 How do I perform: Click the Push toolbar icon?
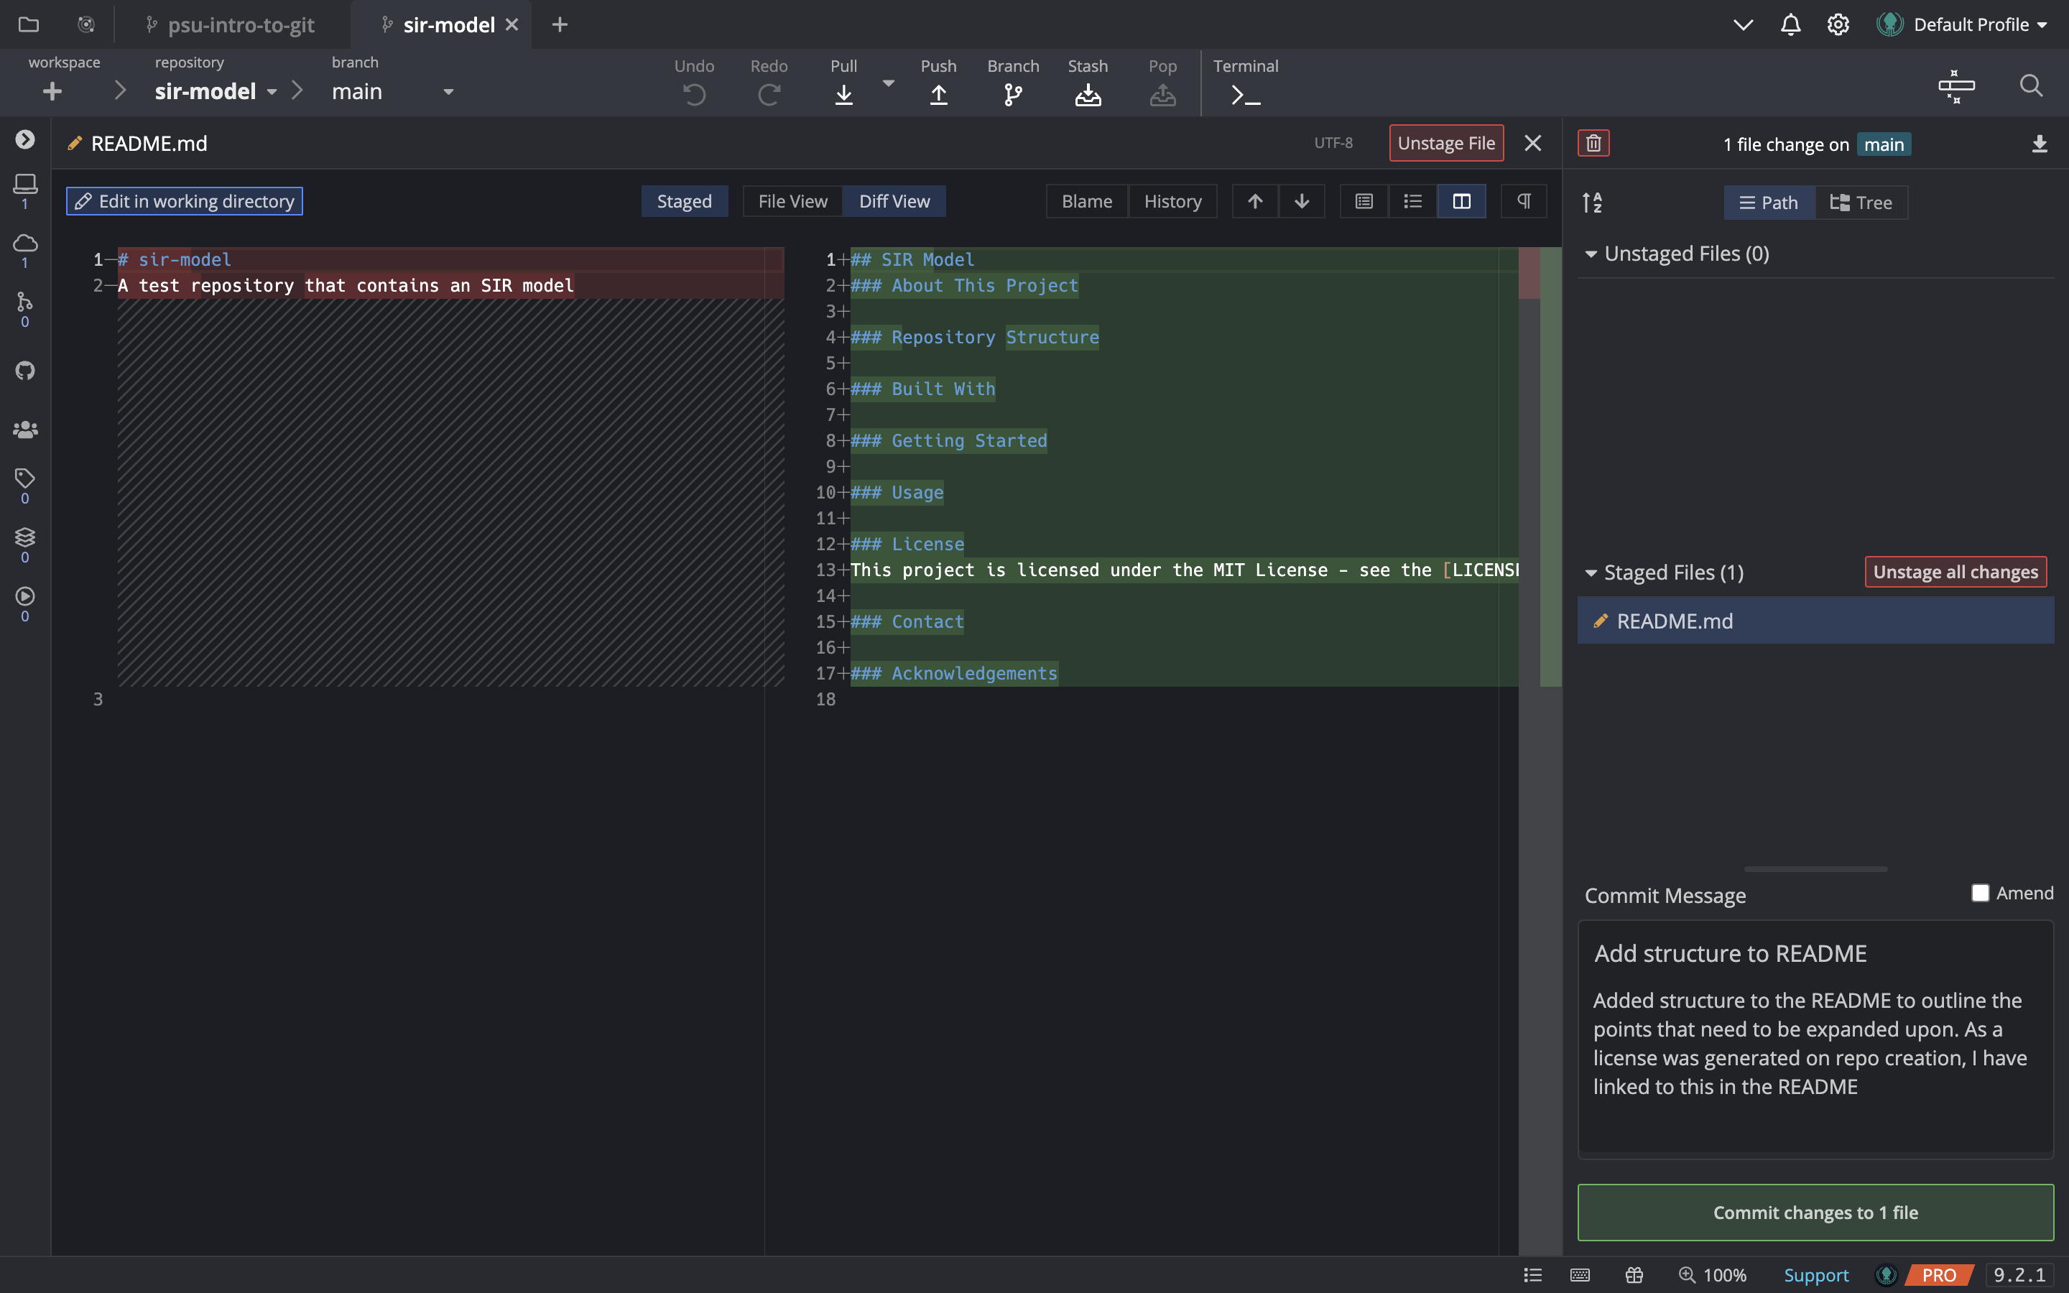(938, 94)
